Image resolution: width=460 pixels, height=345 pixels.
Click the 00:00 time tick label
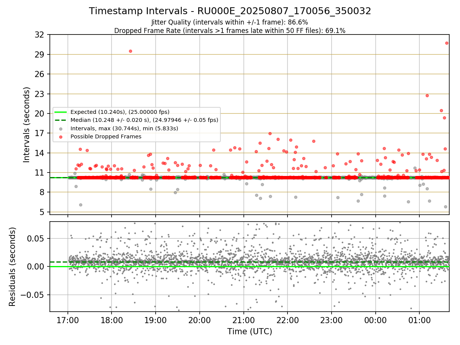point(375,320)
